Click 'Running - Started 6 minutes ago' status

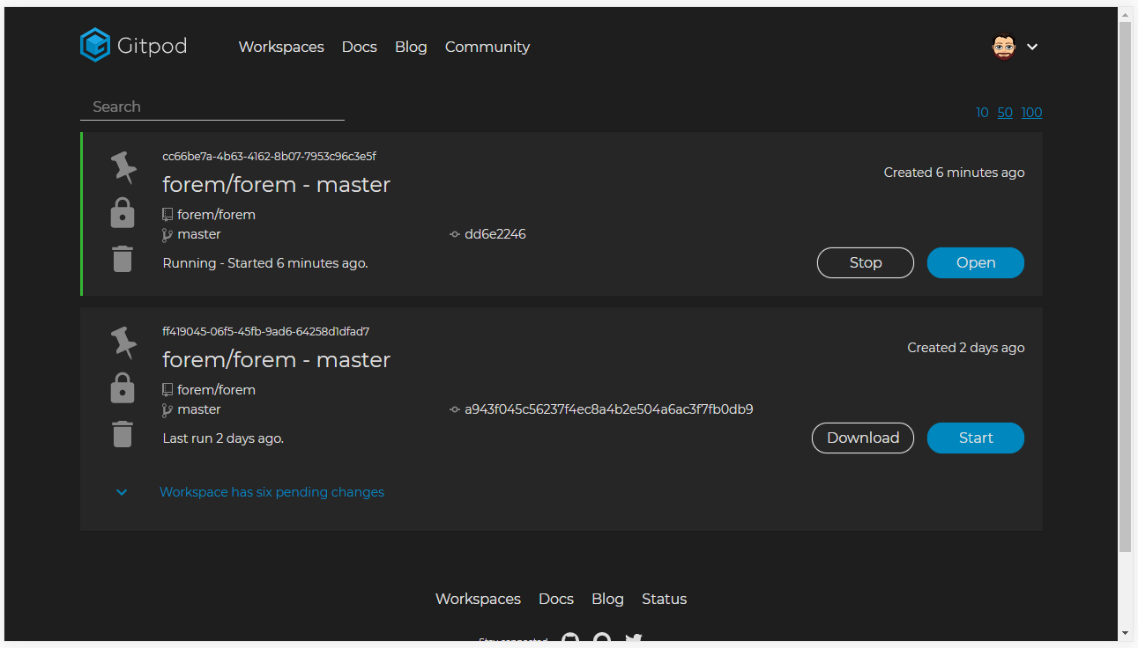pos(265,263)
